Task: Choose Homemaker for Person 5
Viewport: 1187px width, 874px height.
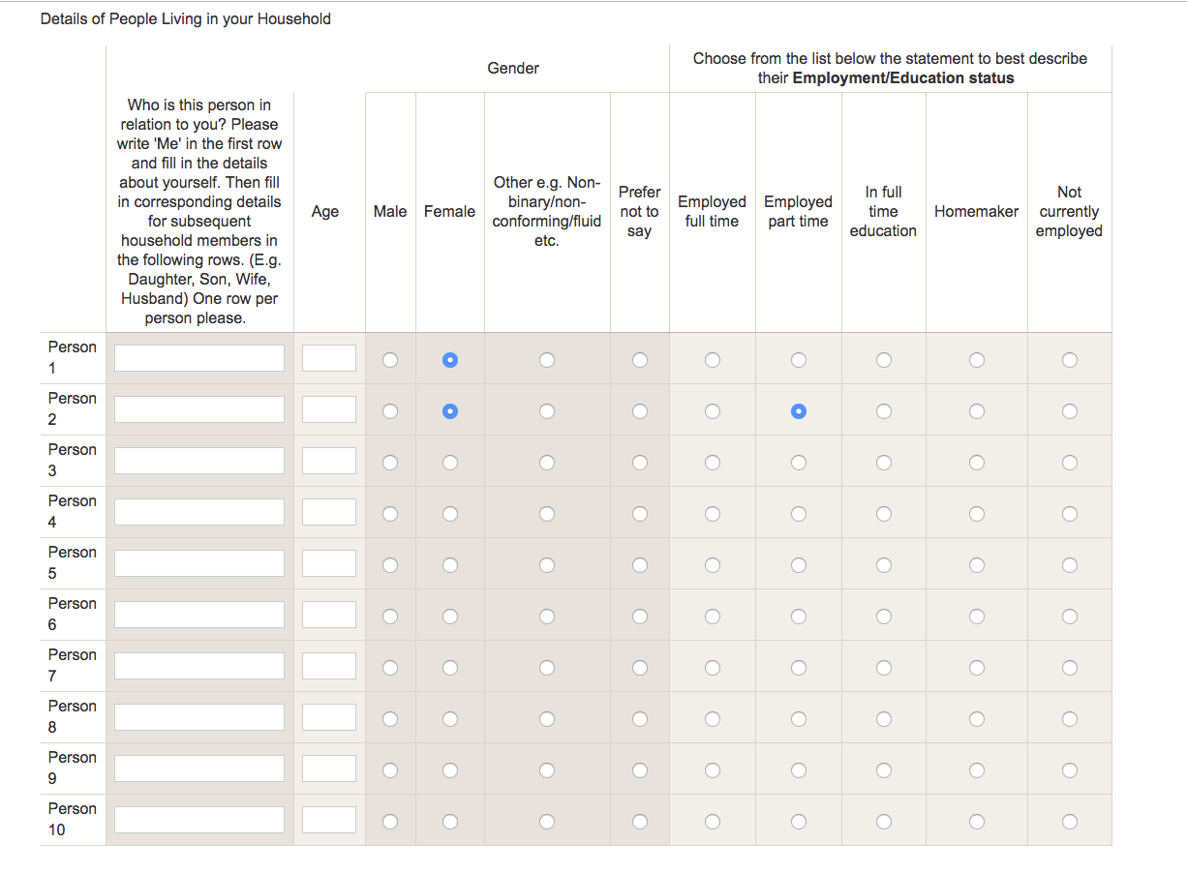Action: [x=976, y=565]
